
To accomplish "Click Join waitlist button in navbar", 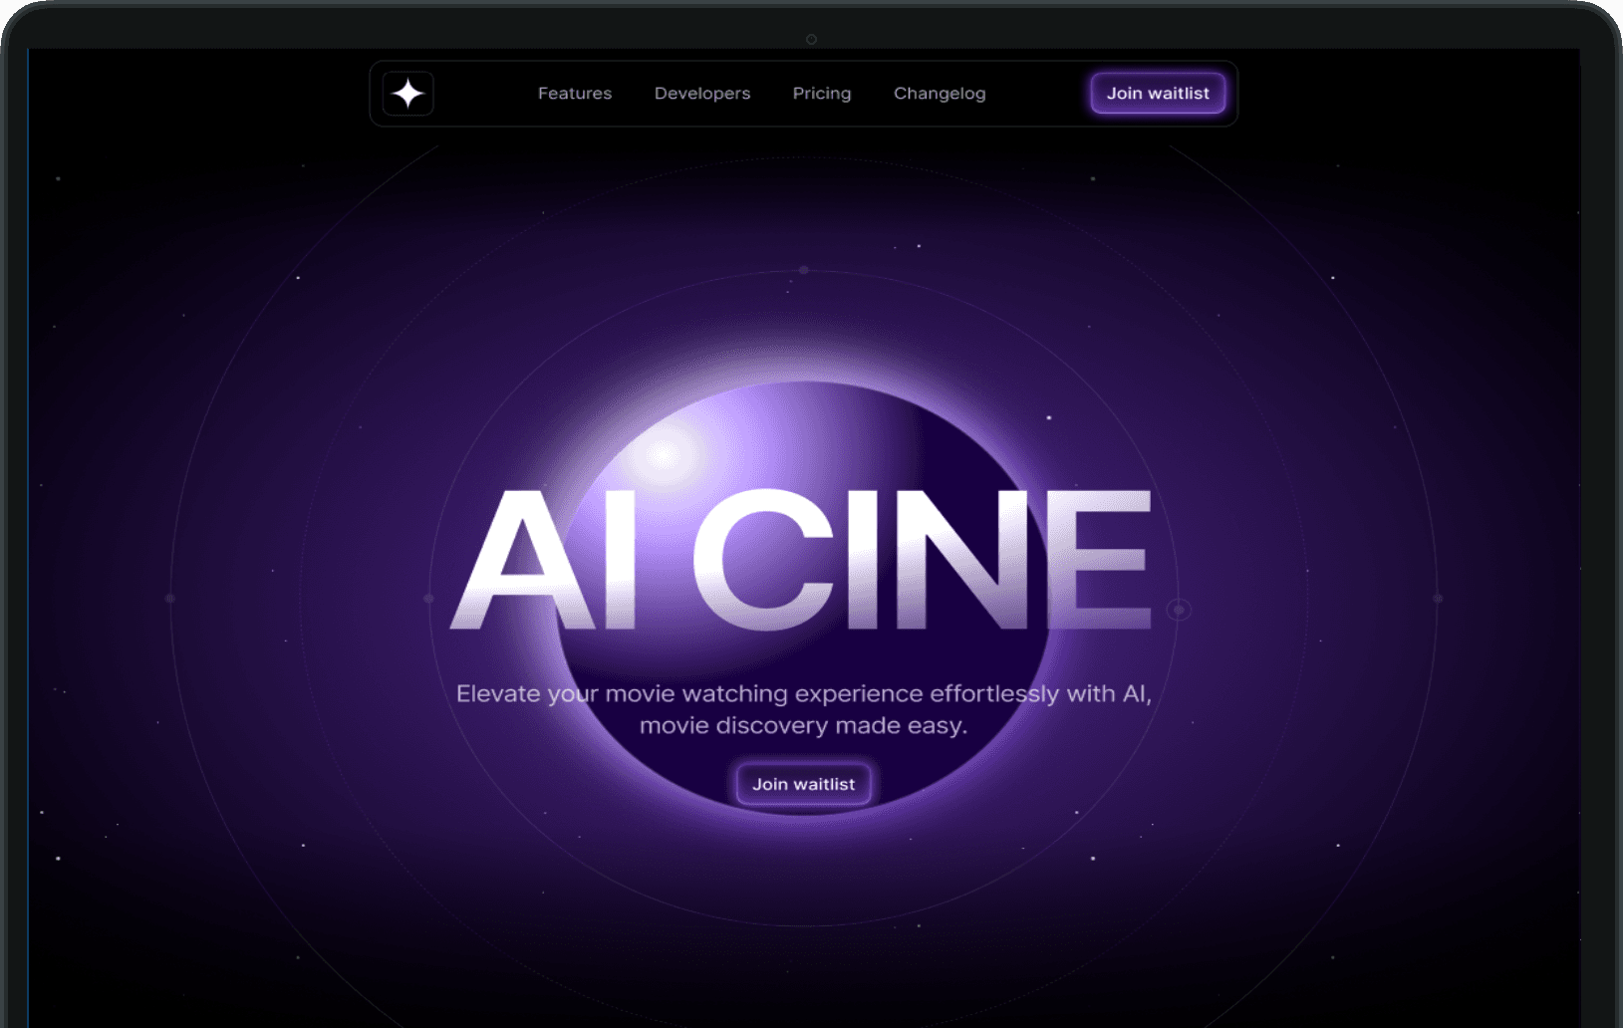I will coord(1158,94).
